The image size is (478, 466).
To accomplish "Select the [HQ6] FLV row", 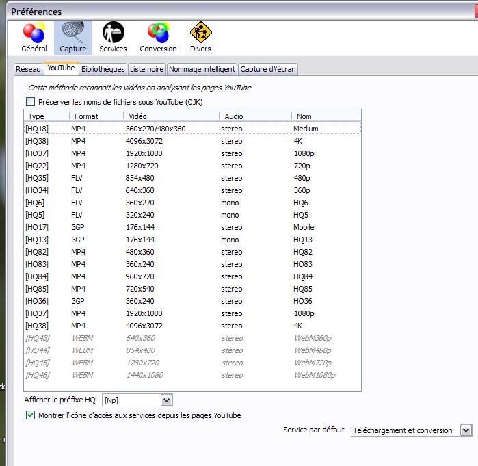I will point(192,203).
